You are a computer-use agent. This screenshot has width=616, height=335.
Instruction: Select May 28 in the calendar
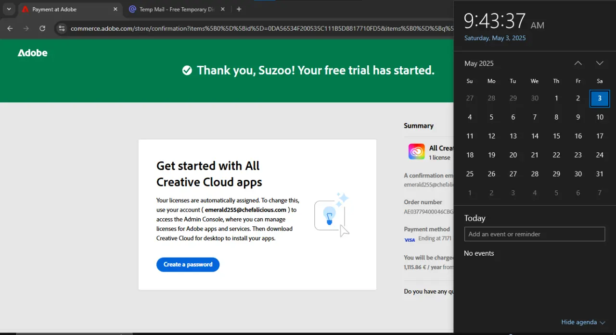click(x=535, y=174)
